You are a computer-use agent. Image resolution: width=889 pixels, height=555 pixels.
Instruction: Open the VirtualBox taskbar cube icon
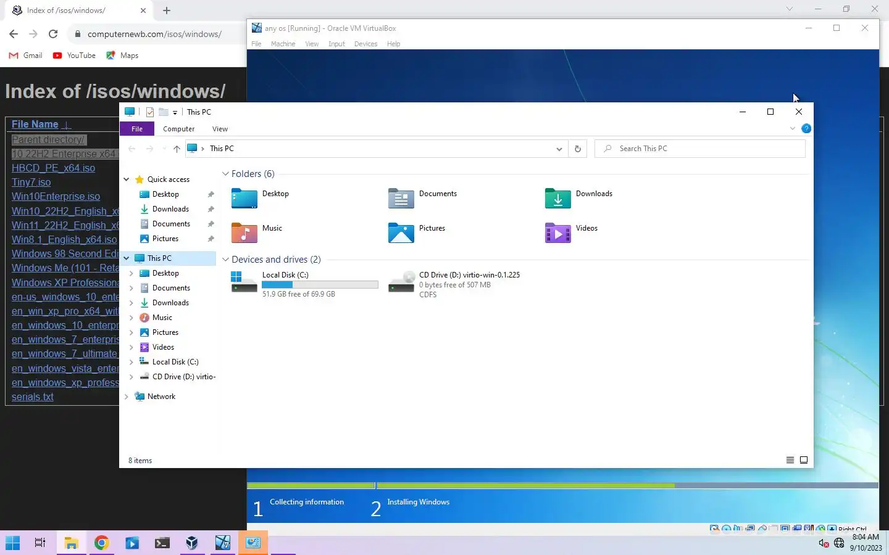pyautogui.click(x=192, y=543)
